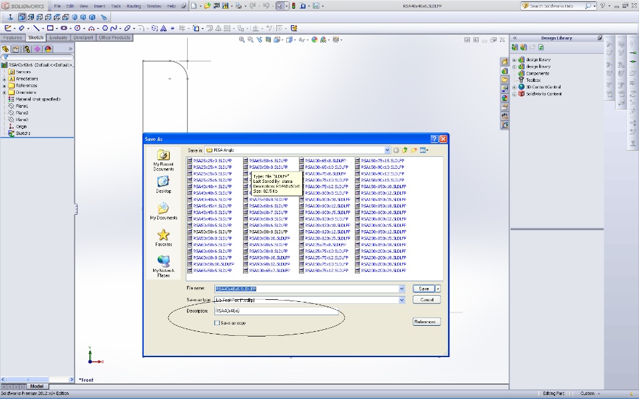Click Add to Library icon in Design Library
639x399 pixels.
click(x=515, y=47)
